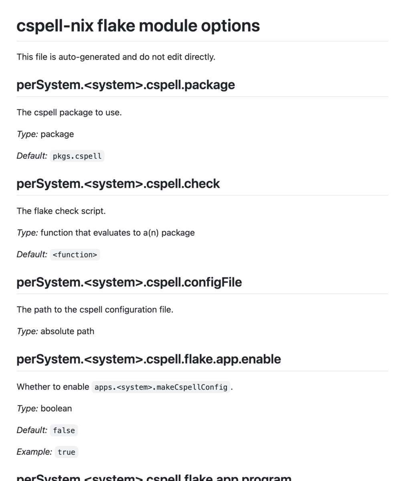404x481 pixels.
Task: Click the partially visible cspell.flake.app.program heading
Action: (154, 477)
